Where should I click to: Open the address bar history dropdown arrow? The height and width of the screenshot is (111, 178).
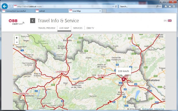click(x=113, y=7)
